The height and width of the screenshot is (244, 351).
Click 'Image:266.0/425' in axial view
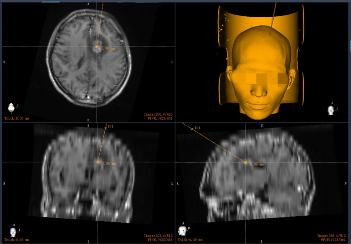tap(158, 114)
